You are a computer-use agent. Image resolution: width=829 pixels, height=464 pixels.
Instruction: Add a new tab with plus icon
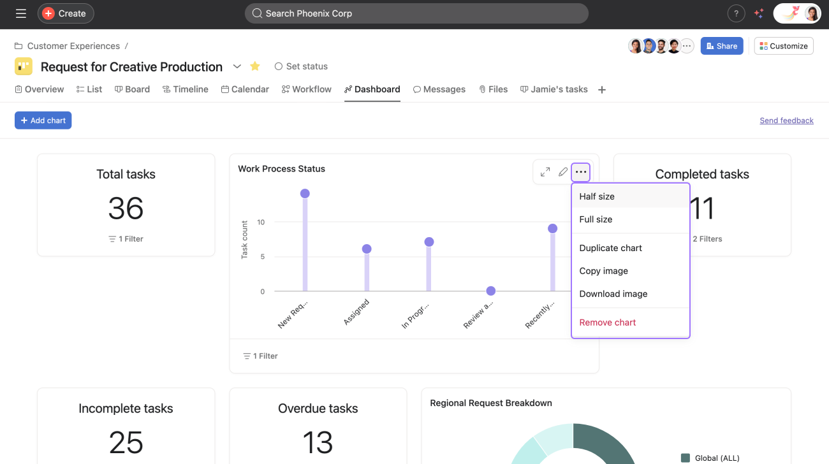point(601,90)
